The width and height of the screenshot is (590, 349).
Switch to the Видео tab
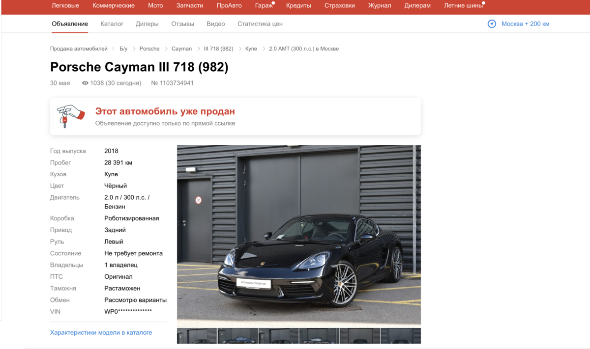(x=216, y=23)
